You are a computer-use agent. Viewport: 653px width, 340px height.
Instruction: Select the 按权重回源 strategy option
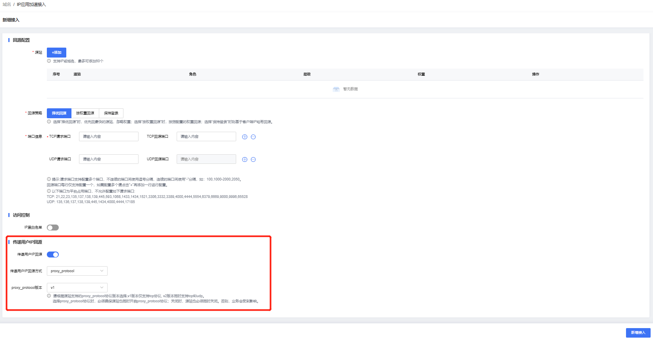[x=85, y=113]
